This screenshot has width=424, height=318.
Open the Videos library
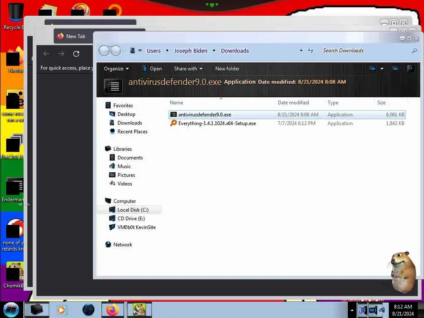[125, 183]
